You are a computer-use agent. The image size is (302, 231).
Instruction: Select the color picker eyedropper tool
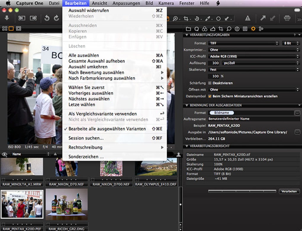pyautogui.click(x=208, y=18)
